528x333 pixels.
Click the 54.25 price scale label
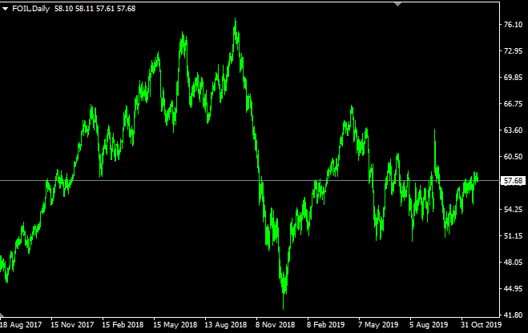[514, 210]
